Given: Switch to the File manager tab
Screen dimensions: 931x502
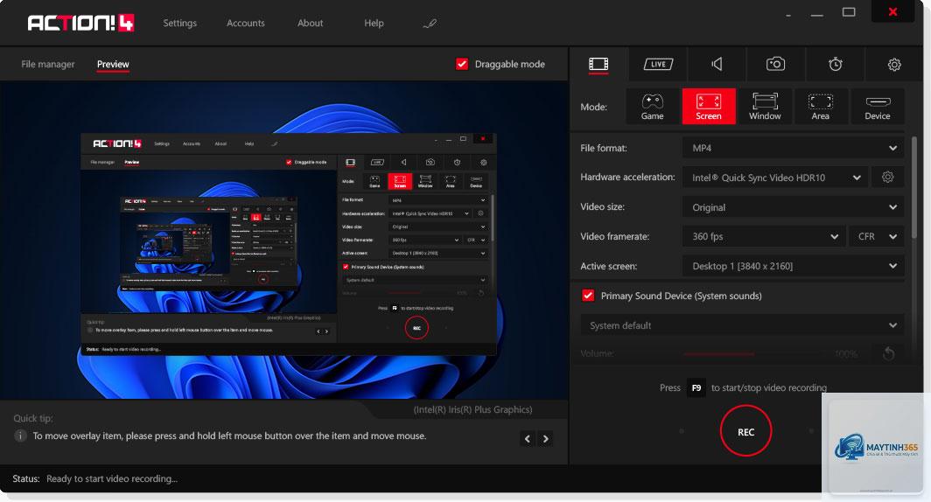Looking at the screenshot, I should coord(48,64).
